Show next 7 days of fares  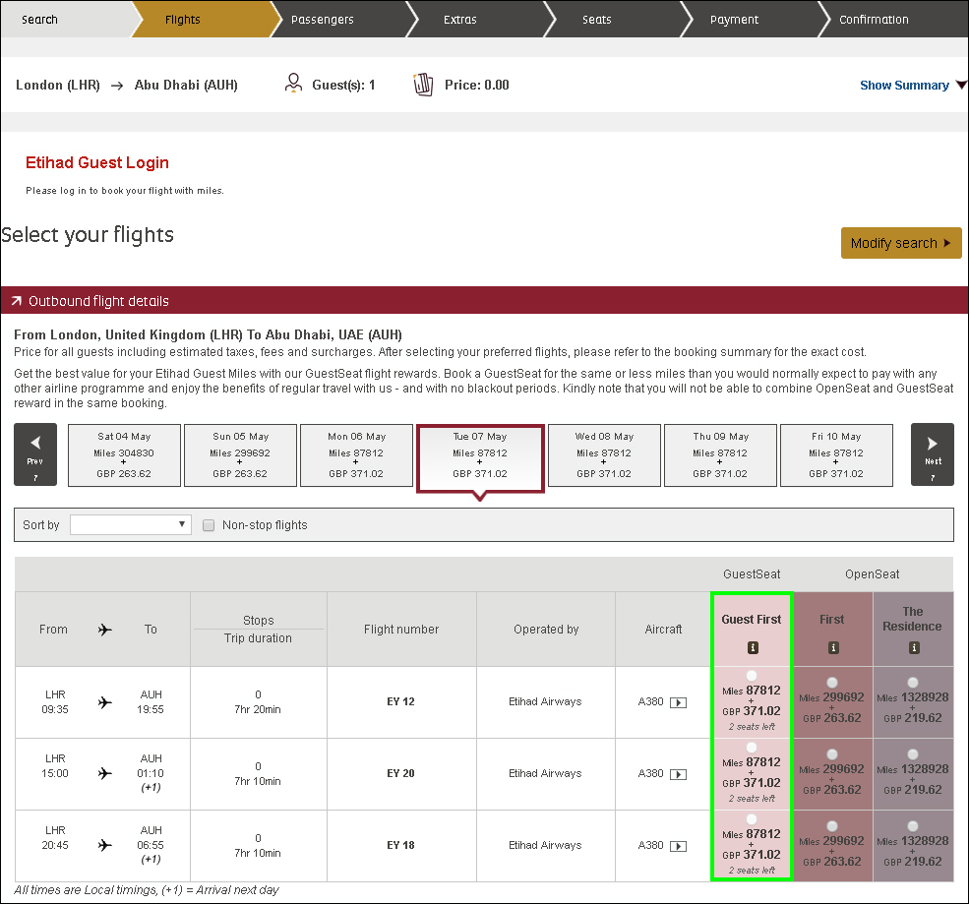(x=932, y=454)
